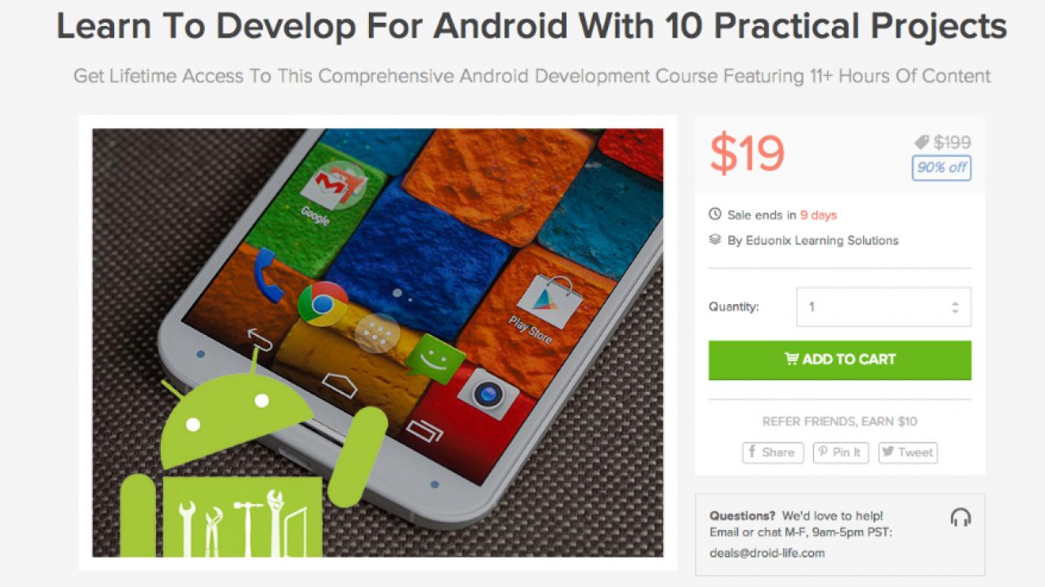This screenshot has width=1045, height=587.
Task: Click the Refer Friends, Earn $10 text
Action: point(839,421)
